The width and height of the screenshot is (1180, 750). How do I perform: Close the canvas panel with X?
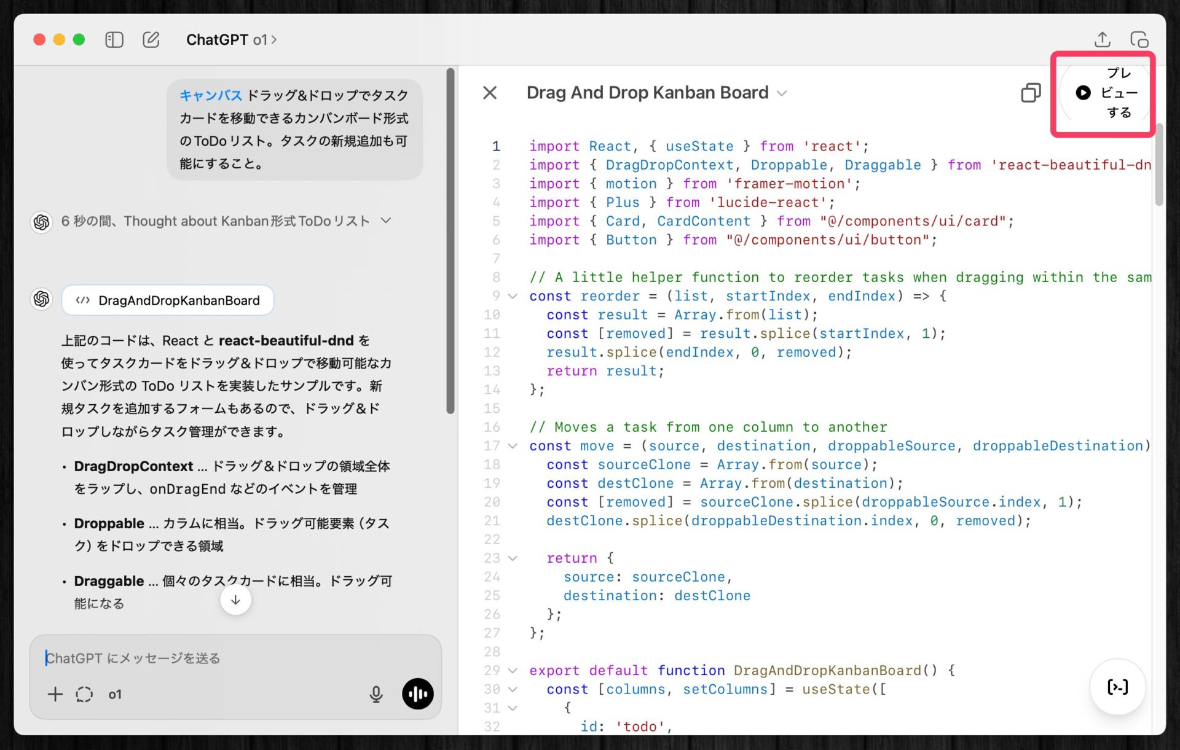point(490,93)
